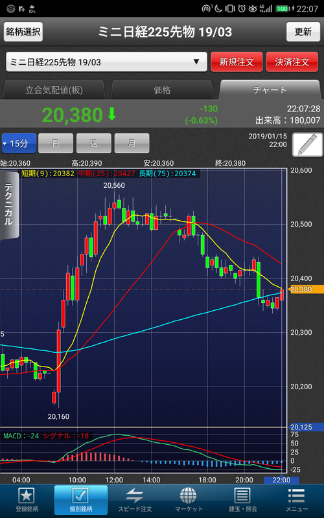
Task: Tap the WiFi status bar icon
Action: [x=11, y=8]
